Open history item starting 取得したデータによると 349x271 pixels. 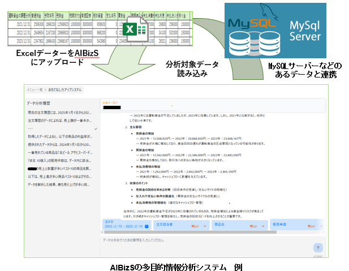point(60,137)
